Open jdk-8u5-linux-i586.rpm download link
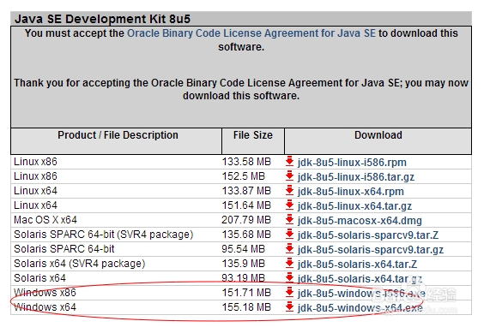The height and width of the screenshot is (327, 484). coord(352,163)
